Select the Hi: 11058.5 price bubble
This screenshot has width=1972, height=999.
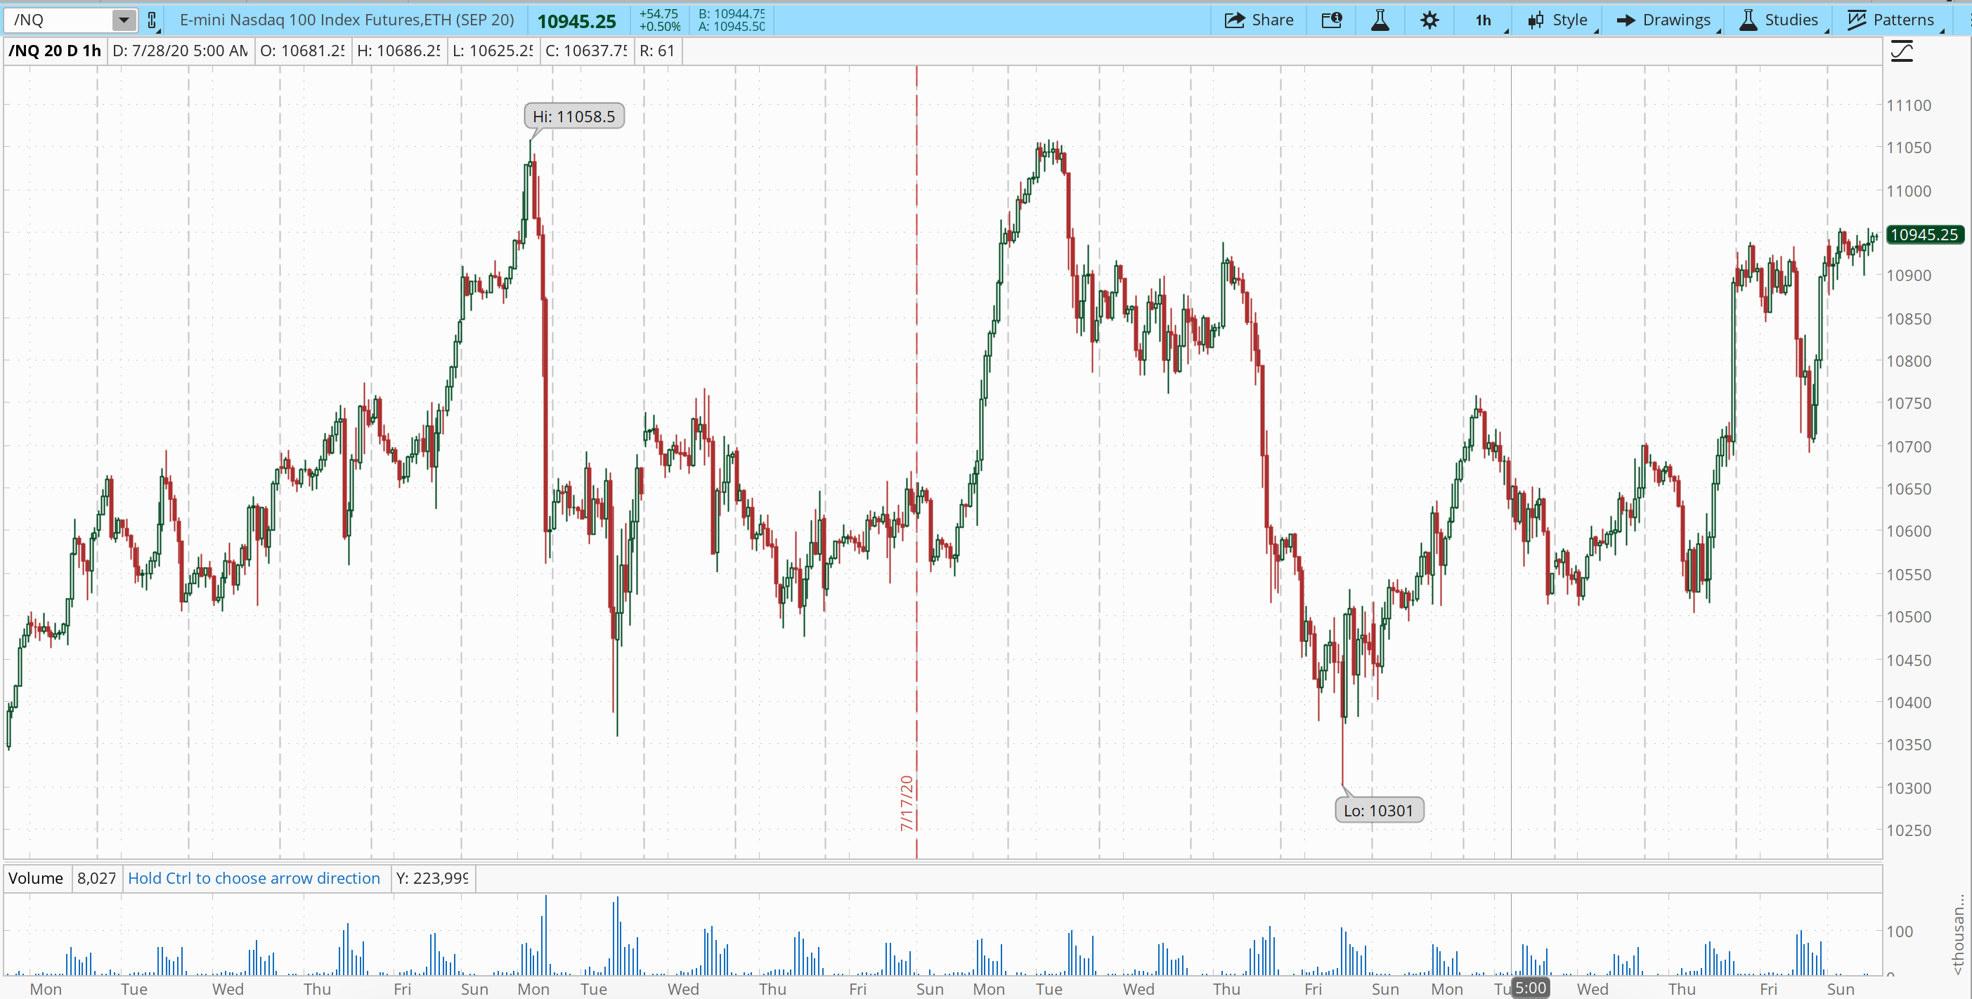pos(574,117)
